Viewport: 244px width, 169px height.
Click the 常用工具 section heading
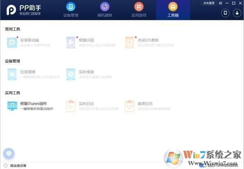(13, 29)
